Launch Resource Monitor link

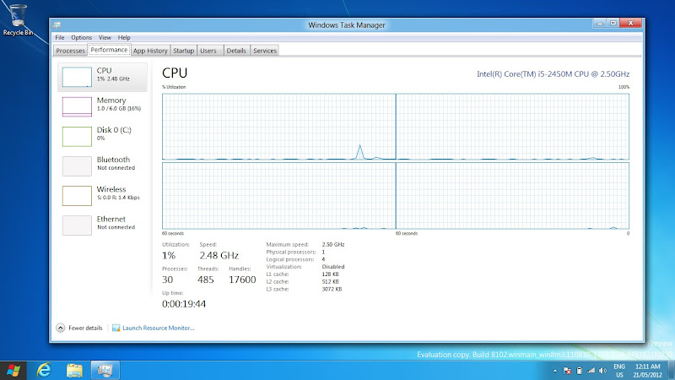coord(158,328)
